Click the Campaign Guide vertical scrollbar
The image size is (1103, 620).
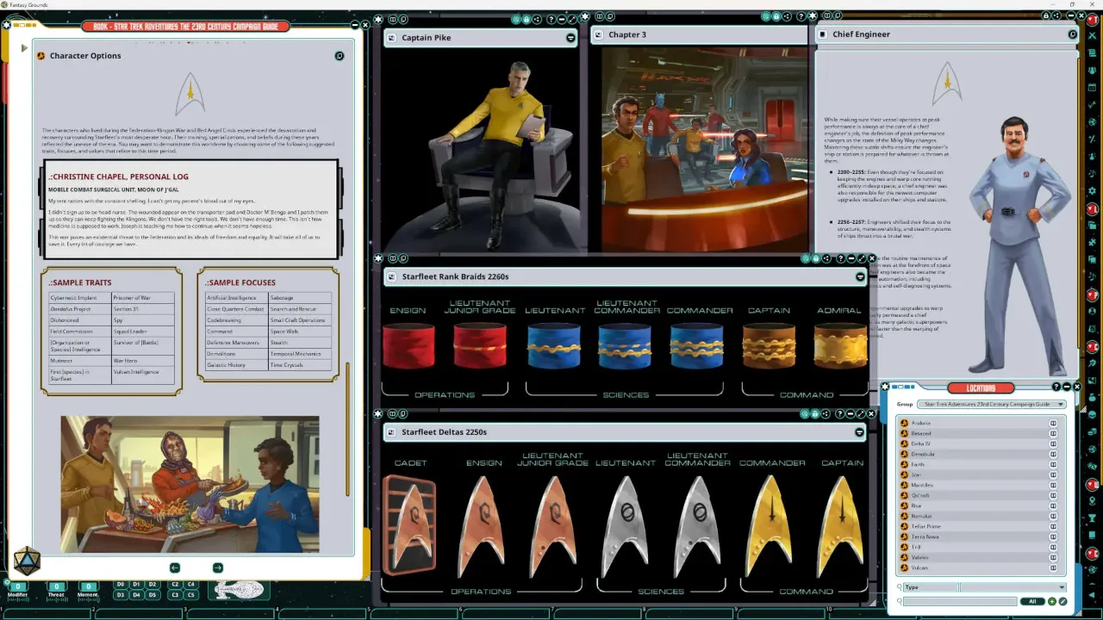tap(349, 431)
